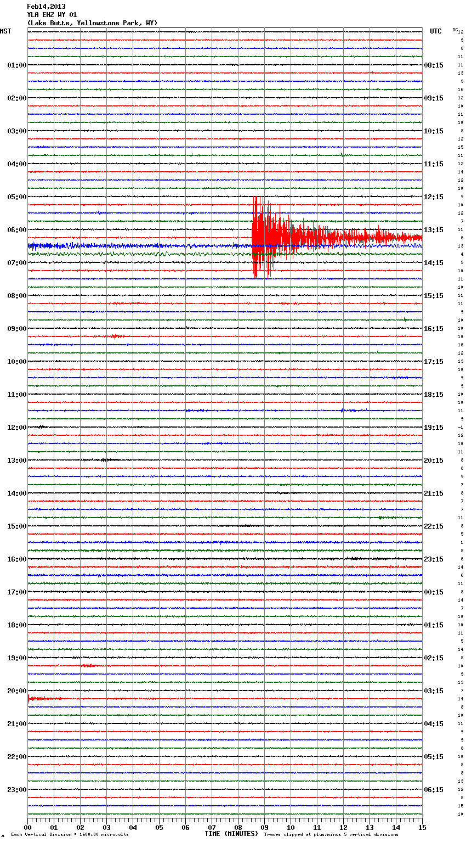Click the MST timezone label
The width and height of the screenshot is (466, 842).
pos(5,31)
